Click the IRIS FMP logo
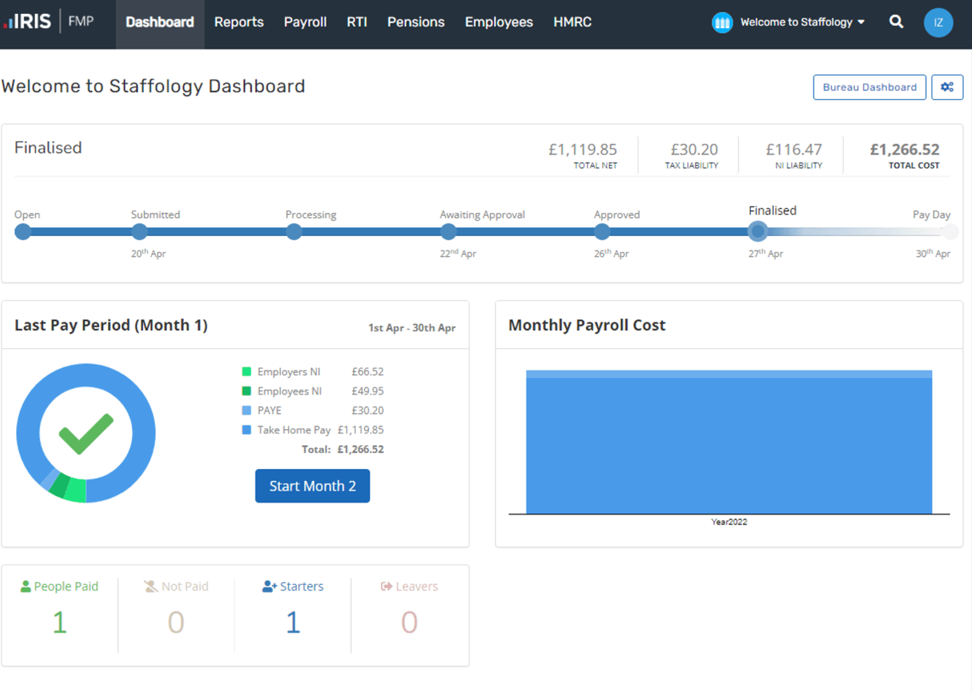The image size is (972, 693). click(44, 21)
